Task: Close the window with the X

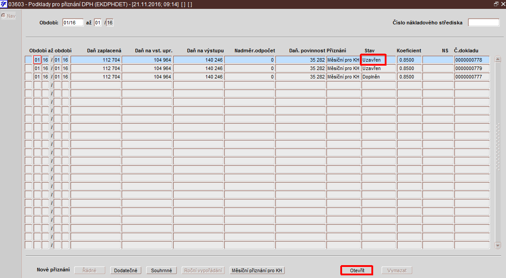Action: [503, 4]
